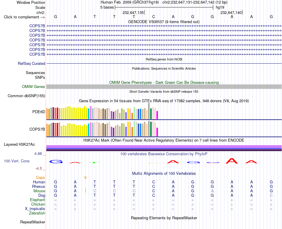Select the 'X_tropicalis' alignment row label

pos(35,209)
